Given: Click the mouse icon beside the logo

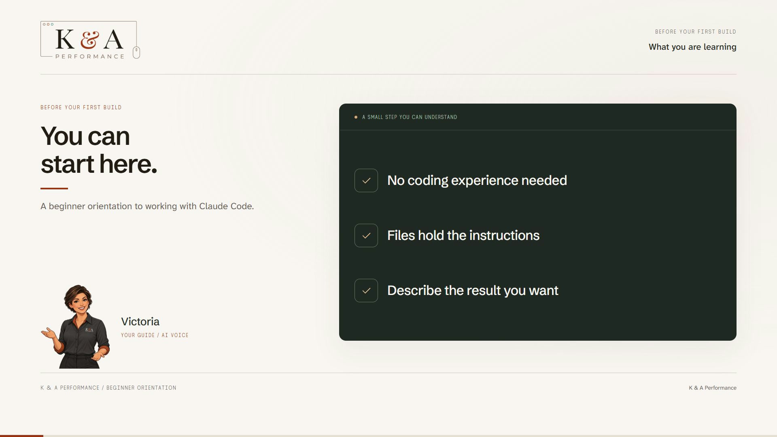Looking at the screenshot, I should click(136, 53).
